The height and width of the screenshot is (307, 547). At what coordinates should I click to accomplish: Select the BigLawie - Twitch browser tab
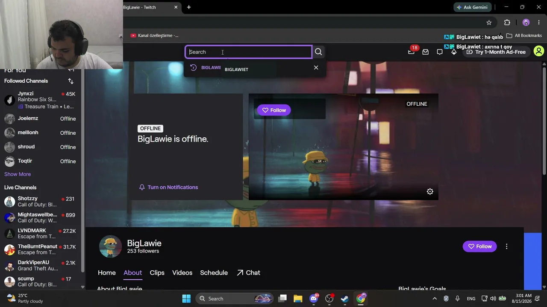click(147, 7)
